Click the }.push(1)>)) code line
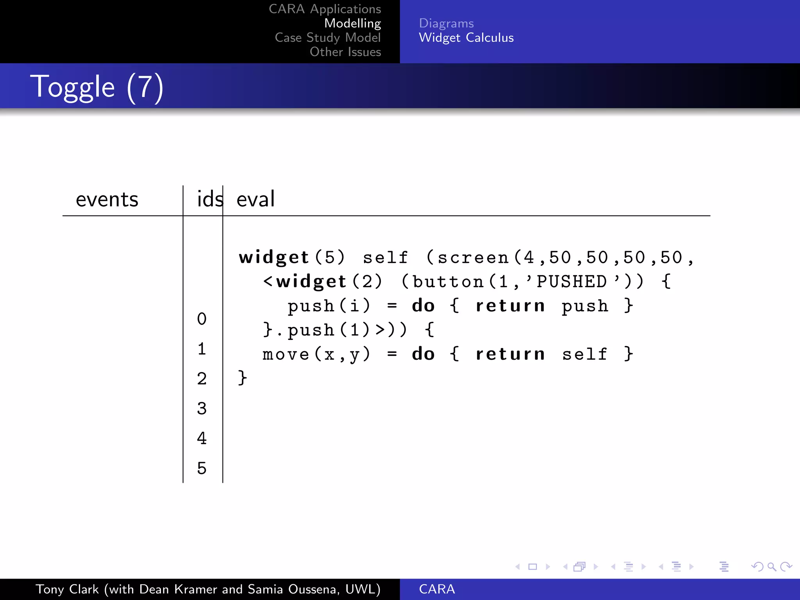This screenshot has width=800, height=600. click(348, 330)
